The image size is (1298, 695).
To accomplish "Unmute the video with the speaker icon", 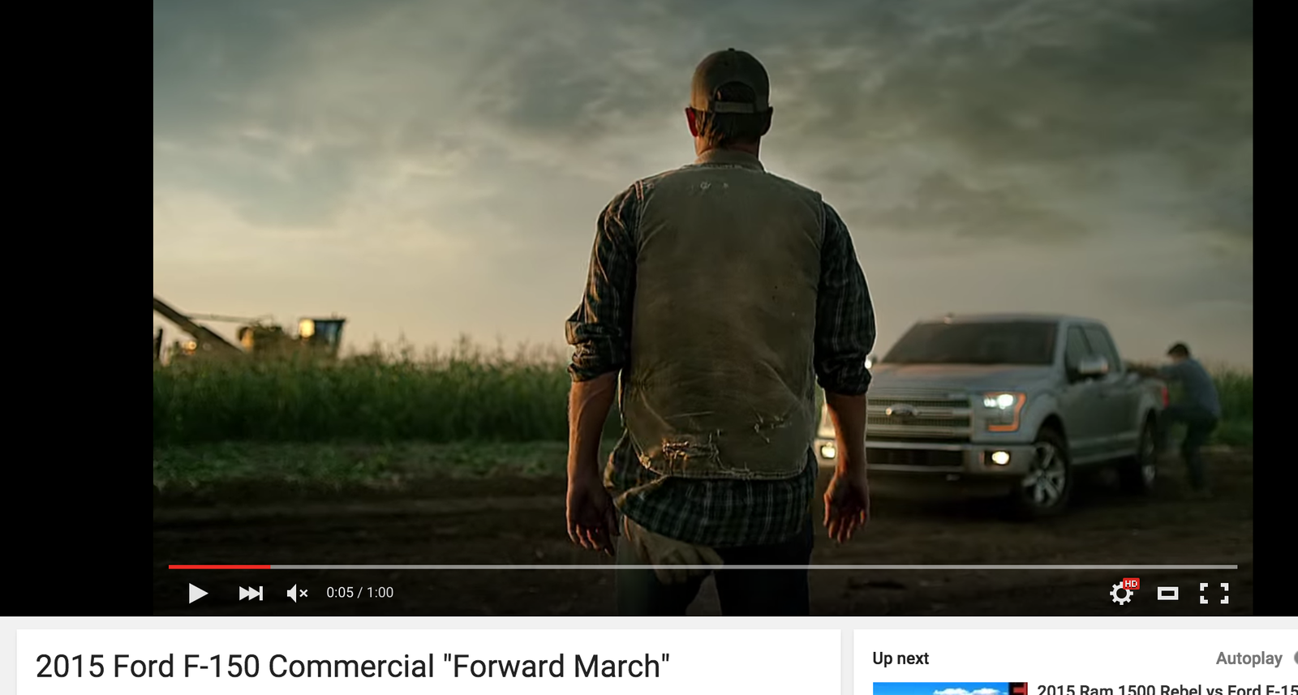I will [297, 594].
